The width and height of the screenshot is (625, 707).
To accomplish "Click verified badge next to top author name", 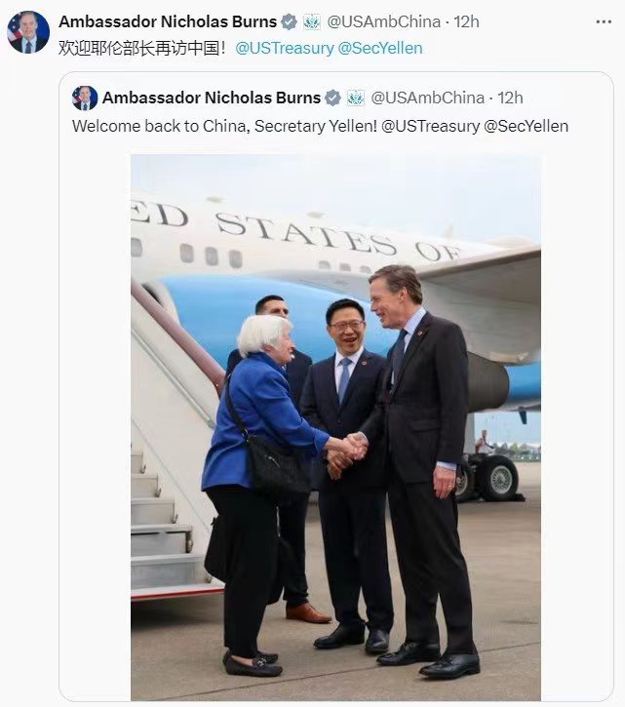I will click(289, 21).
